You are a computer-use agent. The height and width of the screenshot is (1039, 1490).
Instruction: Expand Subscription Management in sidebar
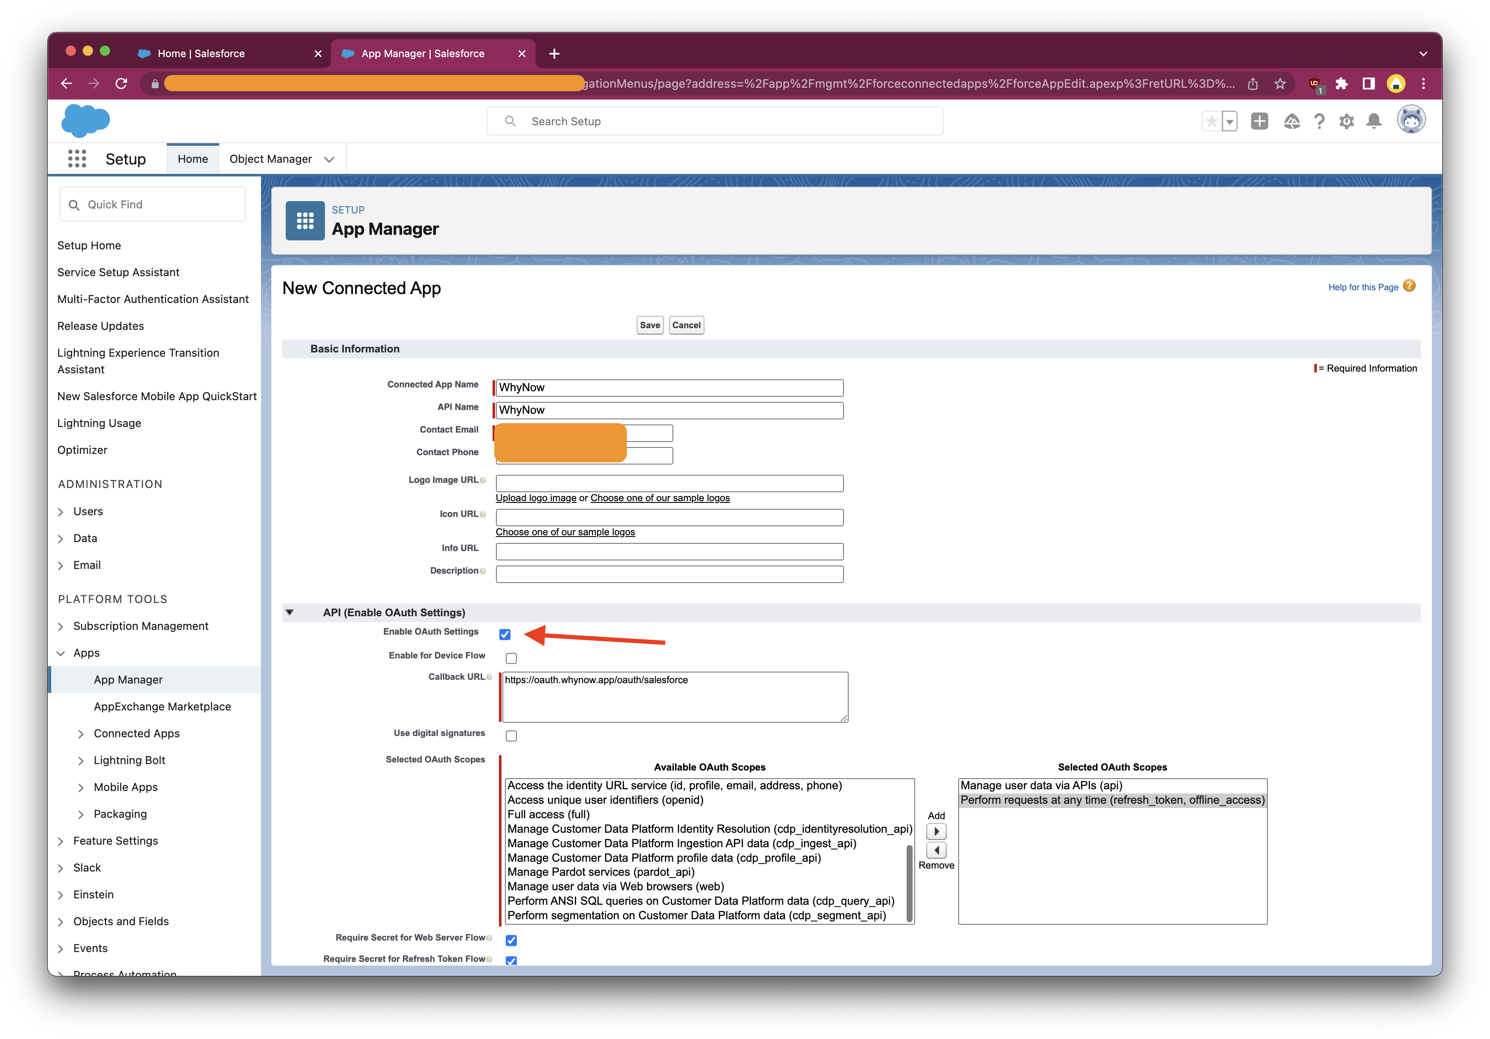click(x=61, y=626)
